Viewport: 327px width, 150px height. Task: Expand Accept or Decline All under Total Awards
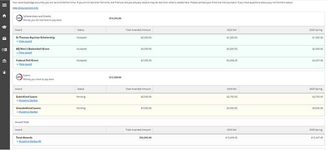tap(30, 141)
